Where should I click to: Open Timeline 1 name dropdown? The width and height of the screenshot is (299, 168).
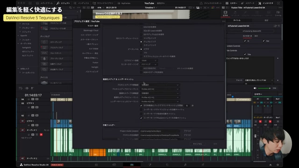tap(151, 7)
